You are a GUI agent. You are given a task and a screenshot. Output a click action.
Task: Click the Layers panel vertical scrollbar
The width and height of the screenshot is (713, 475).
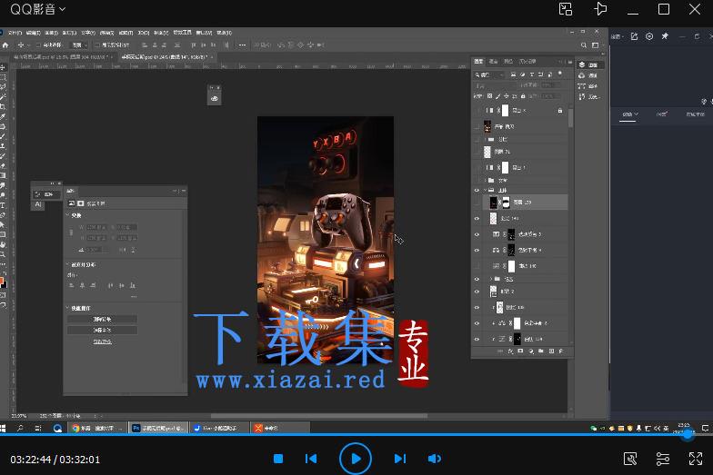(x=571, y=117)
